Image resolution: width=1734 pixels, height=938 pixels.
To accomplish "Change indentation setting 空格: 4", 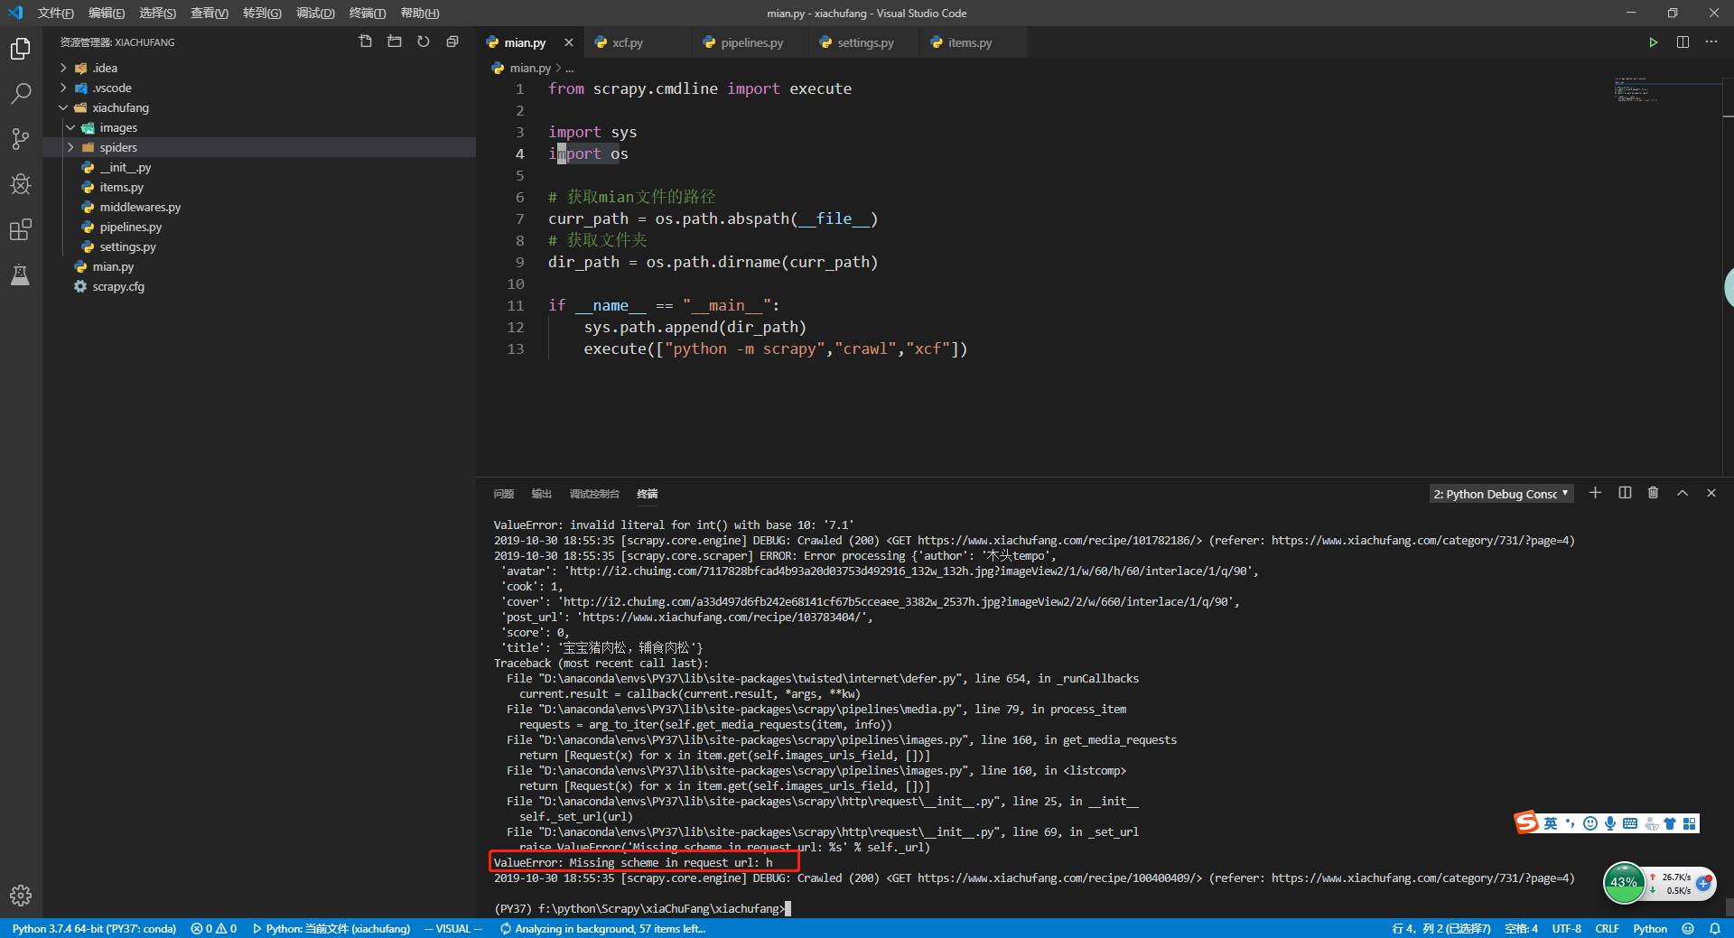I will click(x=1522, y=928).
